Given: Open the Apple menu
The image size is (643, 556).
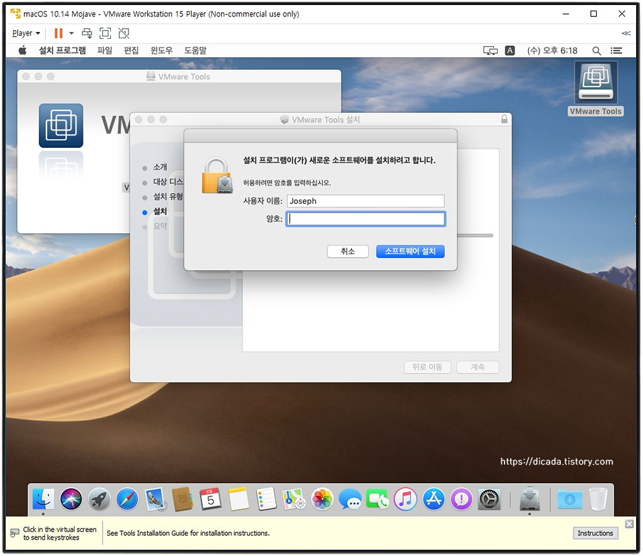Looking at the screenshot, I should (x=23, y=50).
